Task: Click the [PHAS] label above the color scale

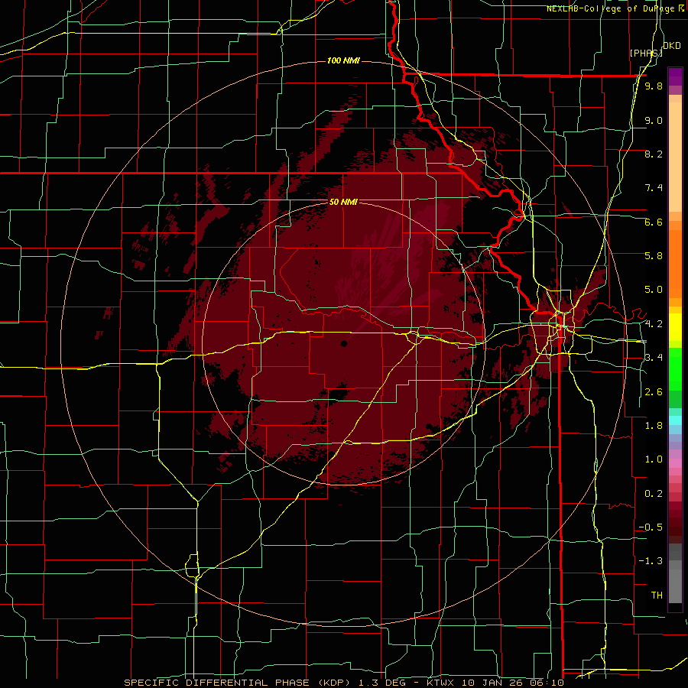Action: point(646,54)
